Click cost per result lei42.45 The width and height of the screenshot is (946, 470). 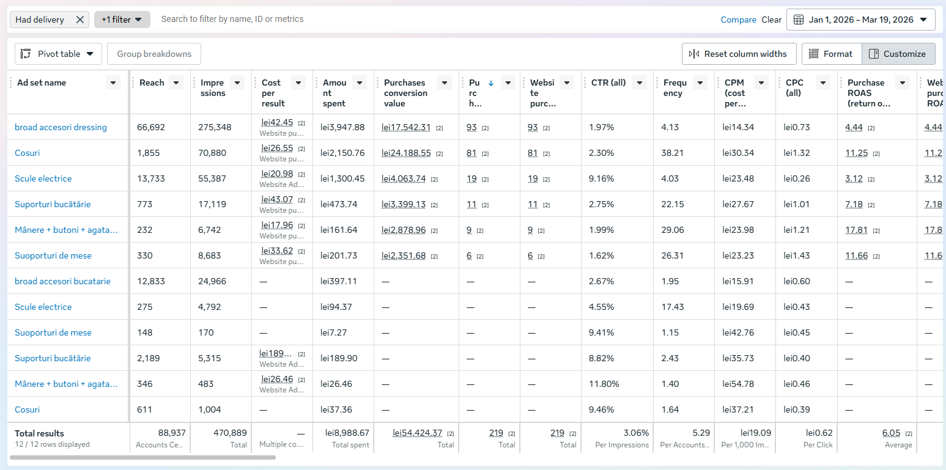click(x=277, y=122)
